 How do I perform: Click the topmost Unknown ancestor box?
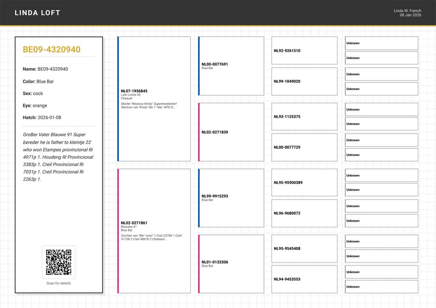tap(381, 43)
